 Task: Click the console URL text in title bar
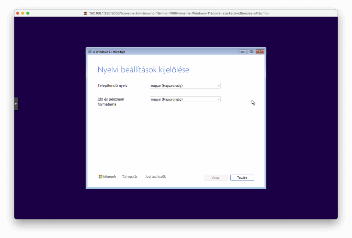179,13
